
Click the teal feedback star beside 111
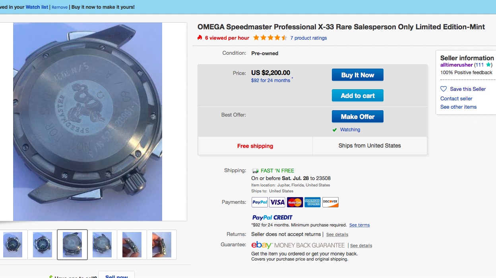click(x=488, y=65)
